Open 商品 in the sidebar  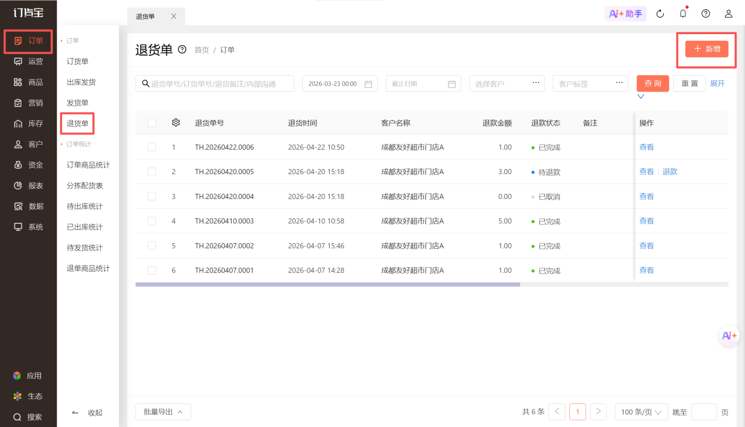29,82
